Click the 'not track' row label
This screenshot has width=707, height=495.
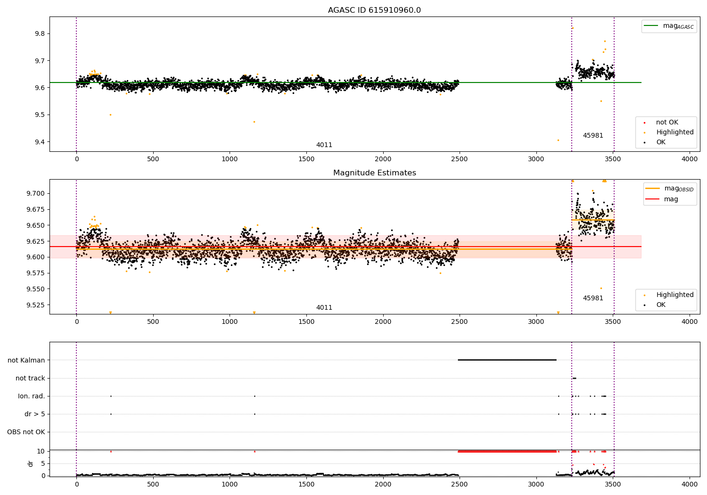coord(30,379)
